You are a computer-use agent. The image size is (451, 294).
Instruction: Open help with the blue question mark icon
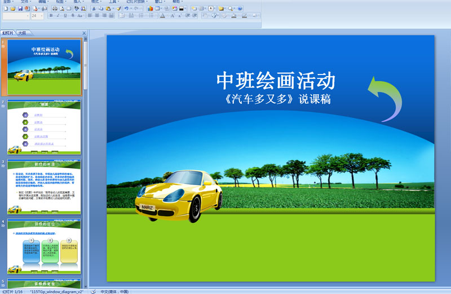click(x=240, y=8)
